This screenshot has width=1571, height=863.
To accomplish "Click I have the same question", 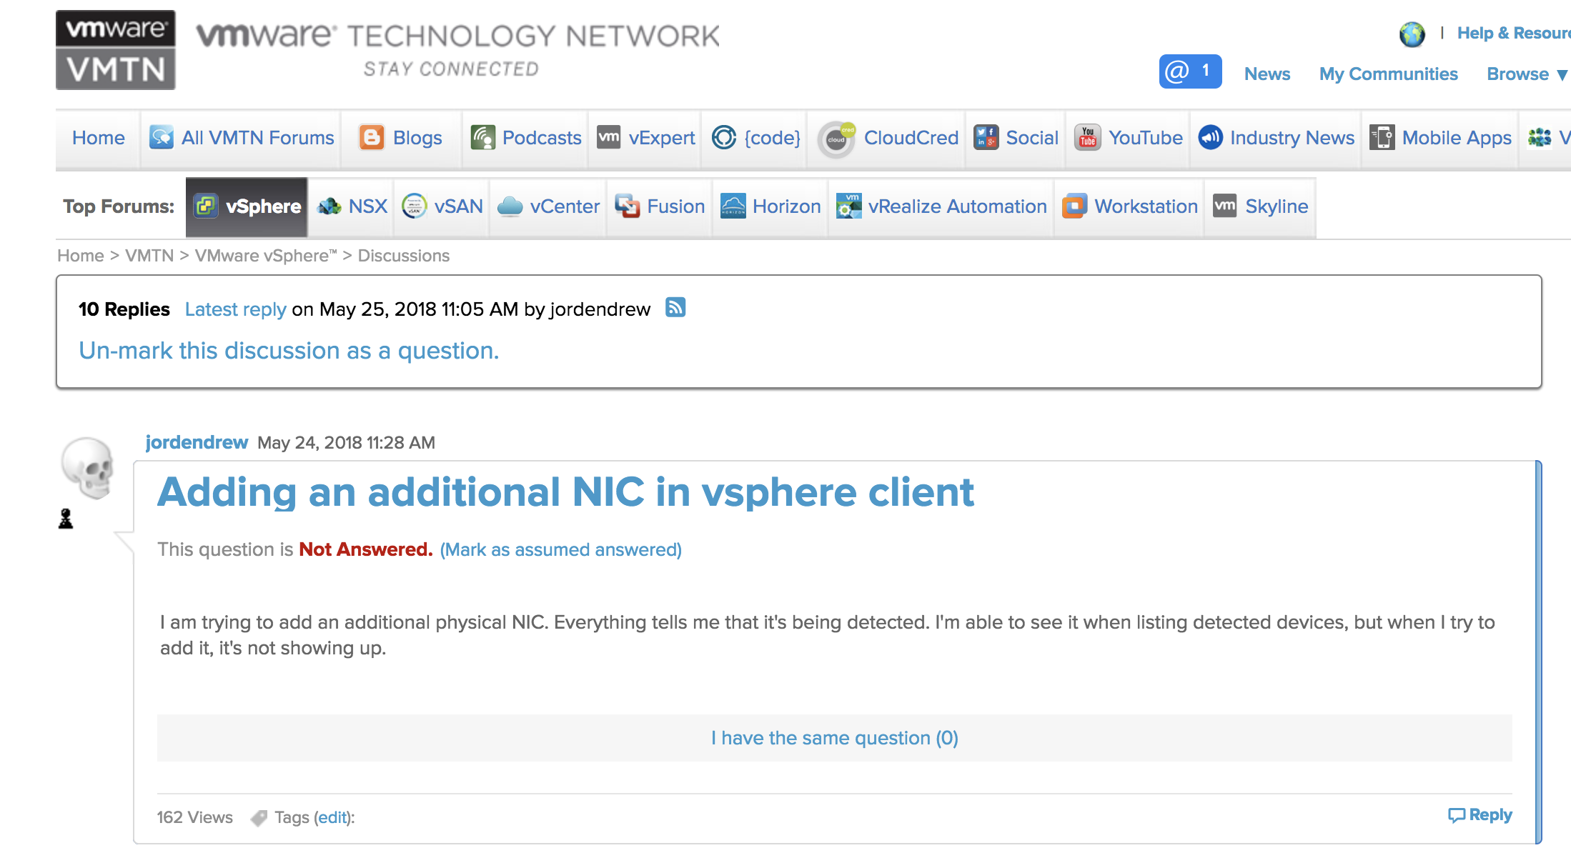I will [x=834, y=738].
